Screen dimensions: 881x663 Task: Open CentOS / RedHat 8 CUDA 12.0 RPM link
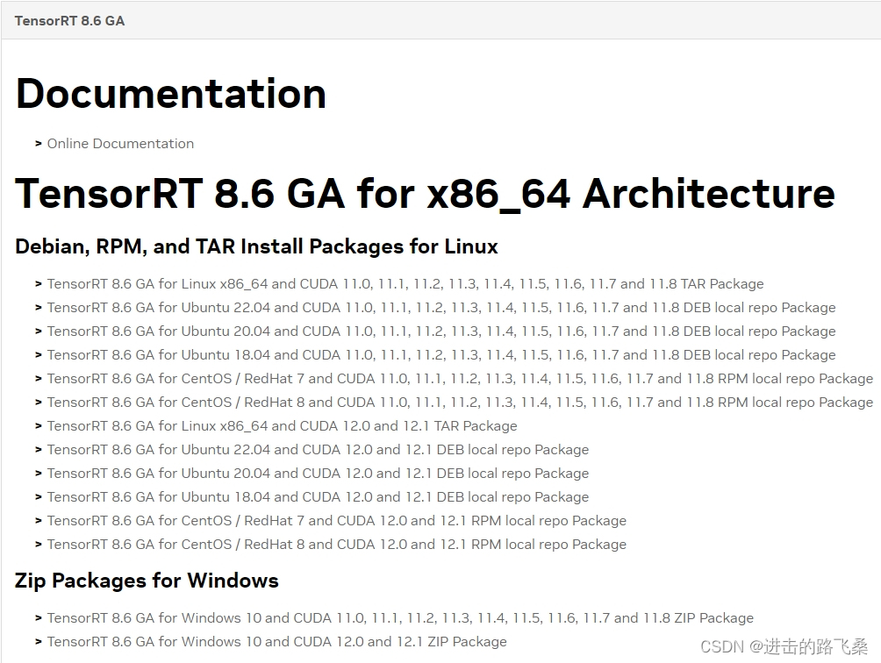[x=337, y=544]
